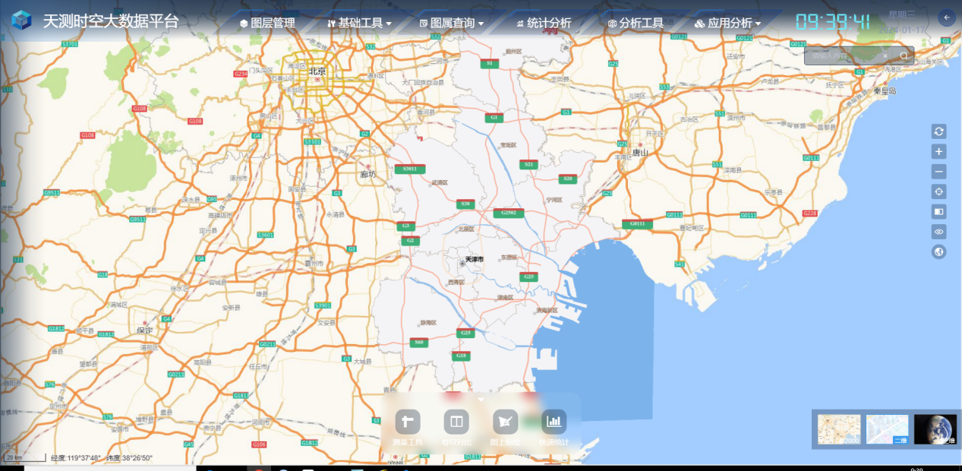This screenshot has width=962, height=471.
Task: Switch to the 三维 globe thumbnail
Action: 935,429
